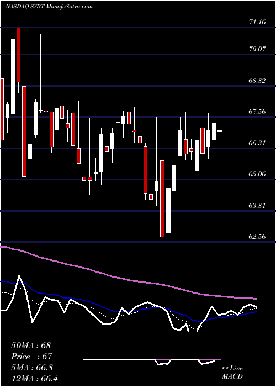The width and height of the screenshot is (276, 387).
Task: Select the 65.06 price axis label
Action: (x=257, y=174)
